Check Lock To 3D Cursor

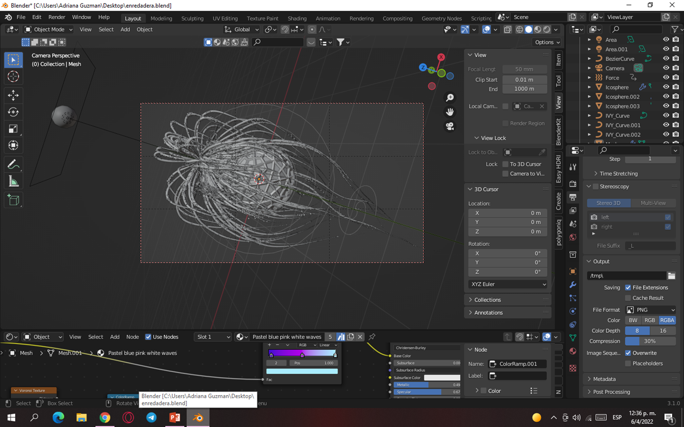point(505,164)
